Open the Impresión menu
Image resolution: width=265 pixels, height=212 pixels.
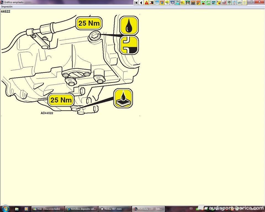[7, 7]
